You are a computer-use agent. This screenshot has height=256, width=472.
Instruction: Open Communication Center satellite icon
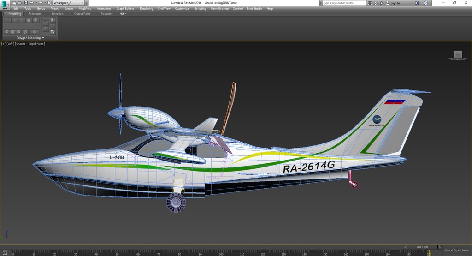pyautogui.click(x=376, y=3)
